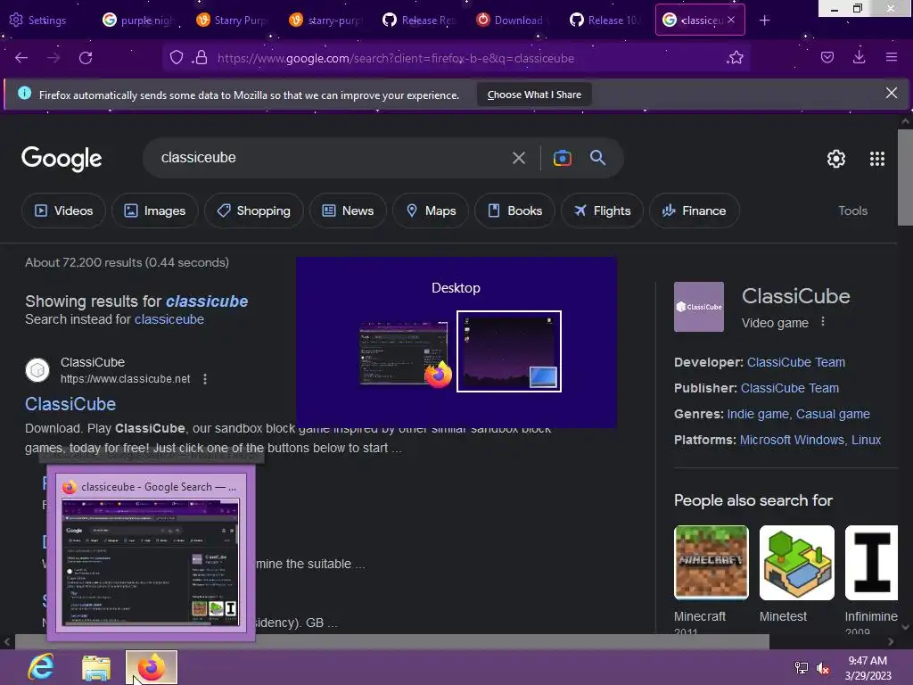Filter results by Videos
The image size is (913, 685).
63,210
